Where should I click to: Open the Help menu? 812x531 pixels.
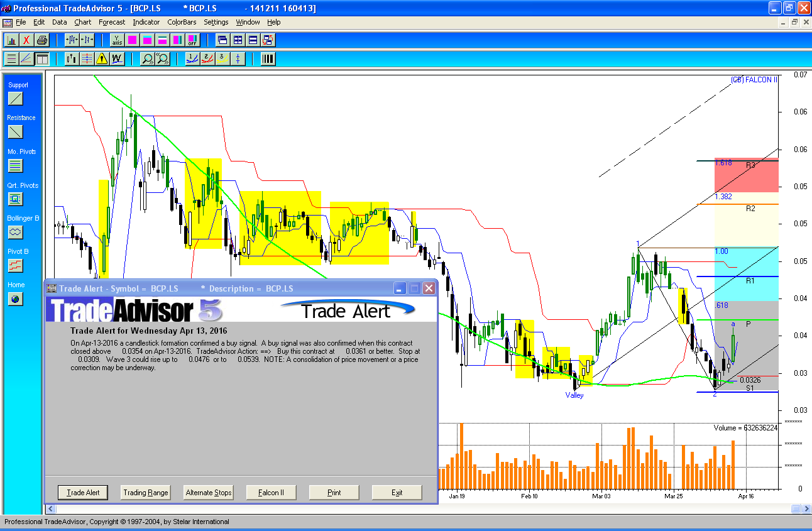274,22
